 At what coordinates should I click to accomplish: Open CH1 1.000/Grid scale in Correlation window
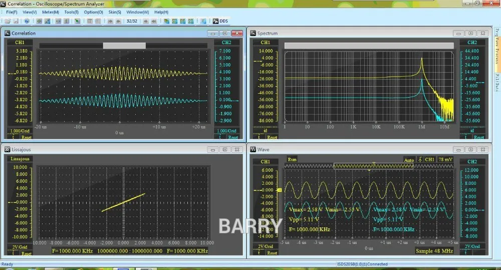point(20,131)
